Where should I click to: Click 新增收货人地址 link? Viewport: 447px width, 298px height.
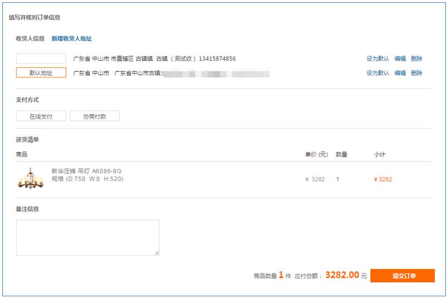[x=72, y=38]
